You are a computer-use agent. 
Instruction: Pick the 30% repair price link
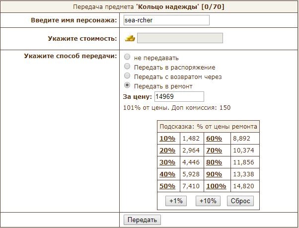click(167, 162)
